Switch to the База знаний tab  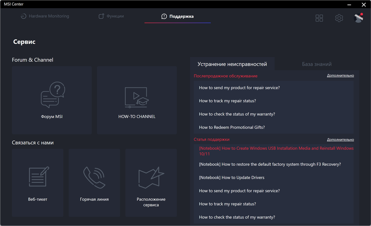317,64
